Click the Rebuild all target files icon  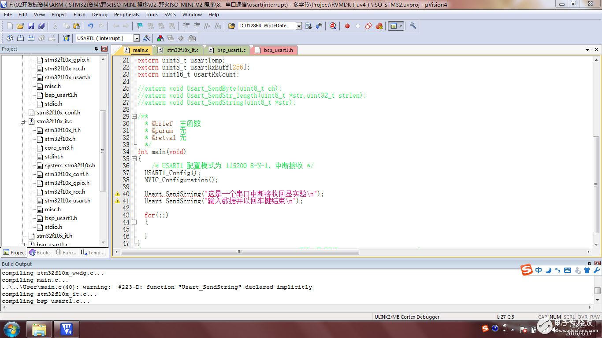pos(31,38)
